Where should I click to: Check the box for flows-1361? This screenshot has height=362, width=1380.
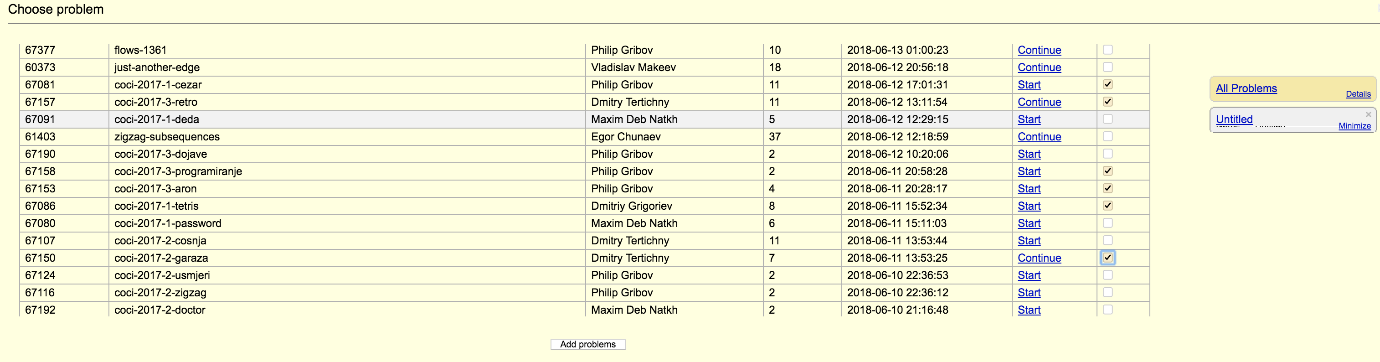coord(1108,50)
